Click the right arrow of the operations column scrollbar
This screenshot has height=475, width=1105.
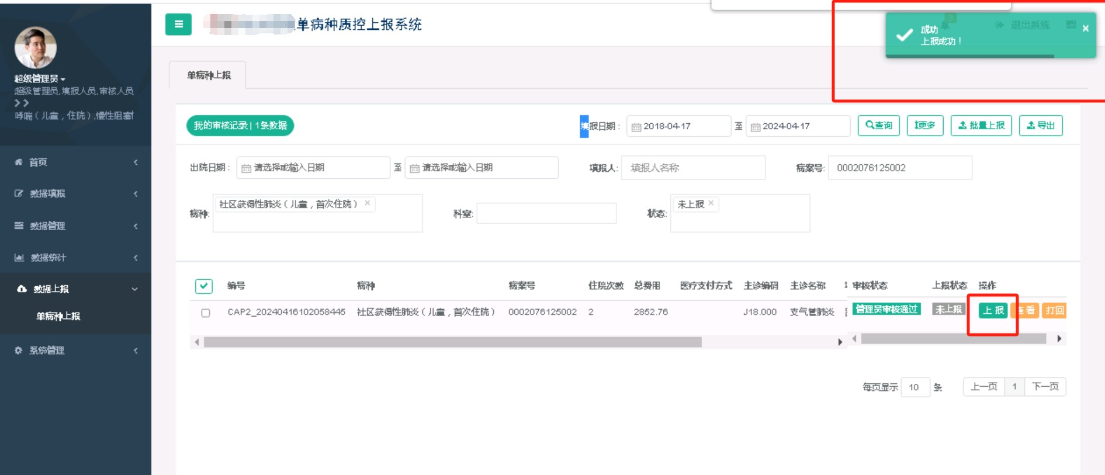coord(1059,338)
